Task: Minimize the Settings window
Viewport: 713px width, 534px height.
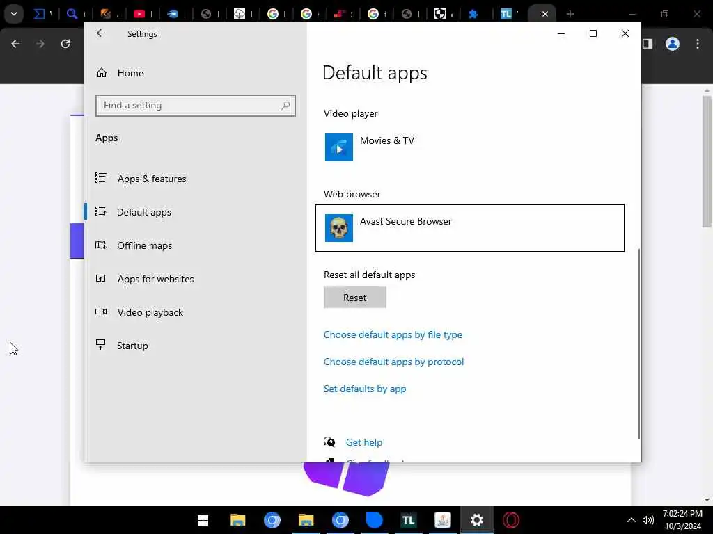Action: pos(561,33)
